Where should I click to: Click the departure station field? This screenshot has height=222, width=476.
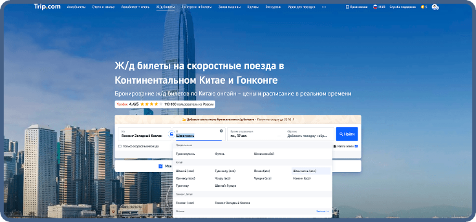pyautogui.click(x=144, y=134)
